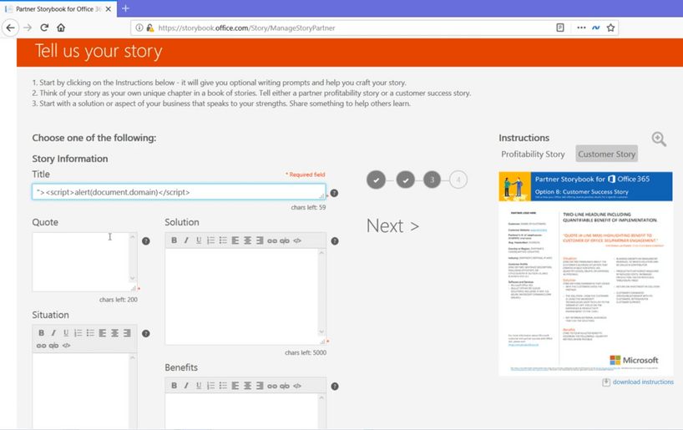683x430 pixels.
Task: Apply Bold in Situation editor toolbar
Action: (41, 333)
